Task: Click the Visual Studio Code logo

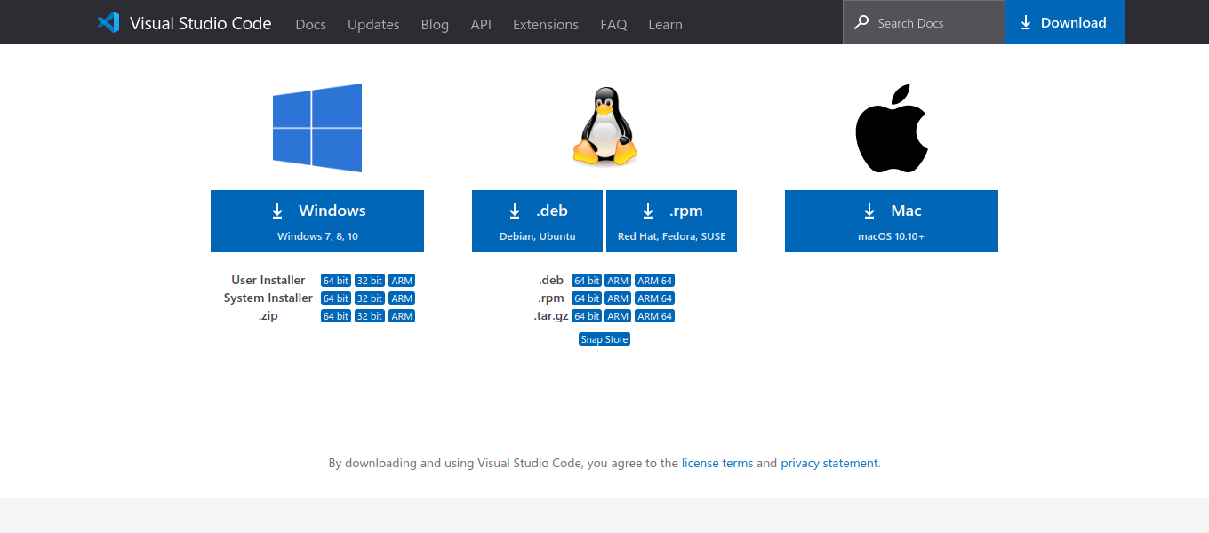Action: click(108, 22)
